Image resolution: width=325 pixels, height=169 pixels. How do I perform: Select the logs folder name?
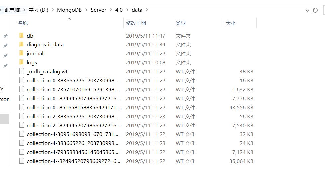[x=32, y=62]
